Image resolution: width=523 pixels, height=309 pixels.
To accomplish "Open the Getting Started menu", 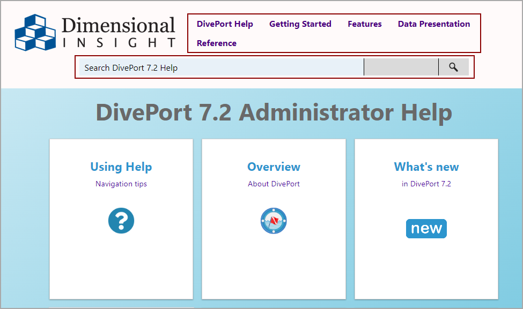I will (300, 24).
